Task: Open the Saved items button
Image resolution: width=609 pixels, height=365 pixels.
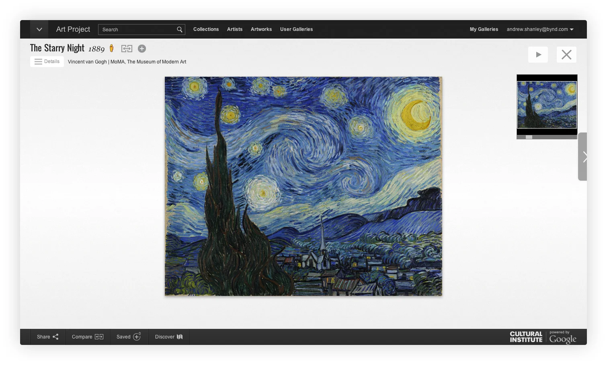Action: tap(129, 337)
